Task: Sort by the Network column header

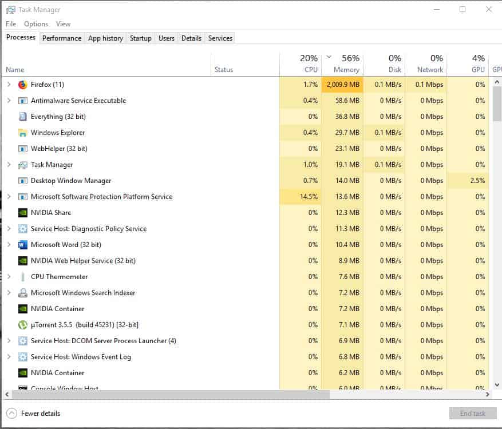Action: pyautogui.click(x=426, y=64)
